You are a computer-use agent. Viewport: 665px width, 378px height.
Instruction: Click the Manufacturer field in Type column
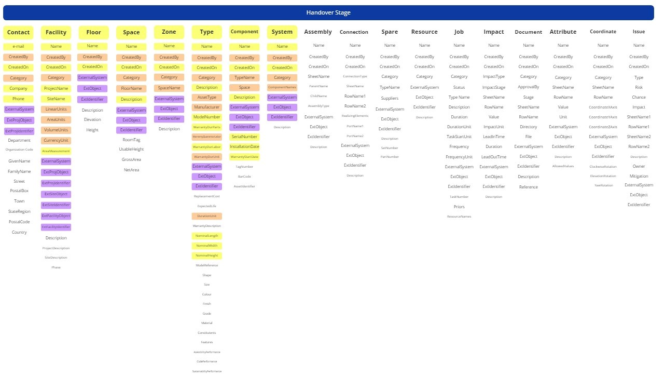tap(206, 107)
